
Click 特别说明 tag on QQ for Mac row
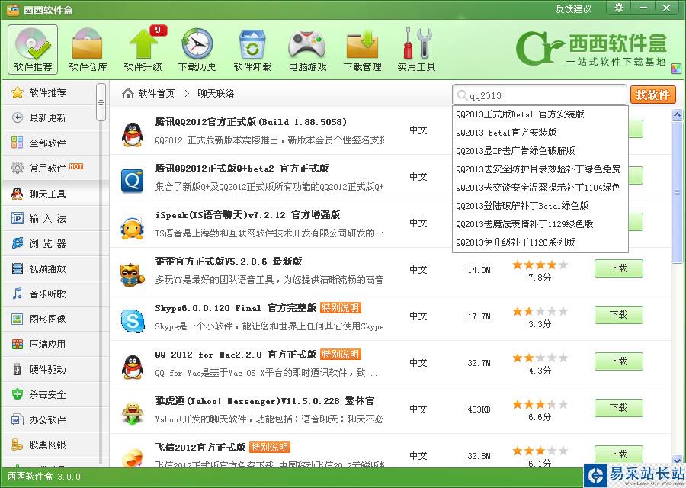point(341,354)
